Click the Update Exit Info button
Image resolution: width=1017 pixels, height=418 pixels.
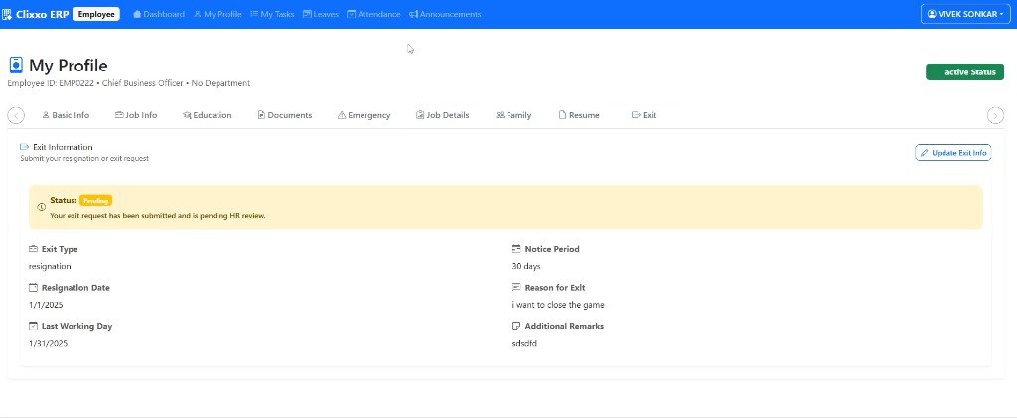click(x=952, y=153)
